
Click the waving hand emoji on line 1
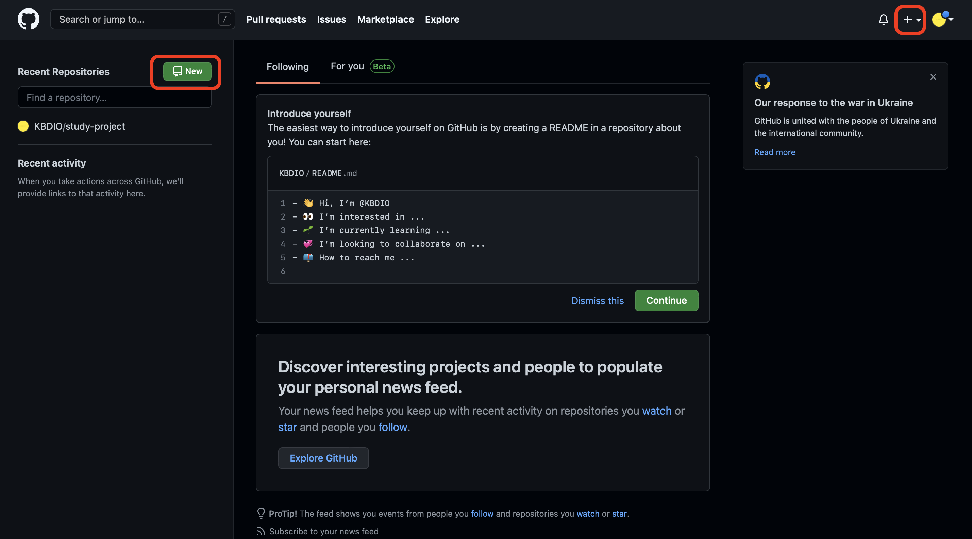[x=308, y=203]
